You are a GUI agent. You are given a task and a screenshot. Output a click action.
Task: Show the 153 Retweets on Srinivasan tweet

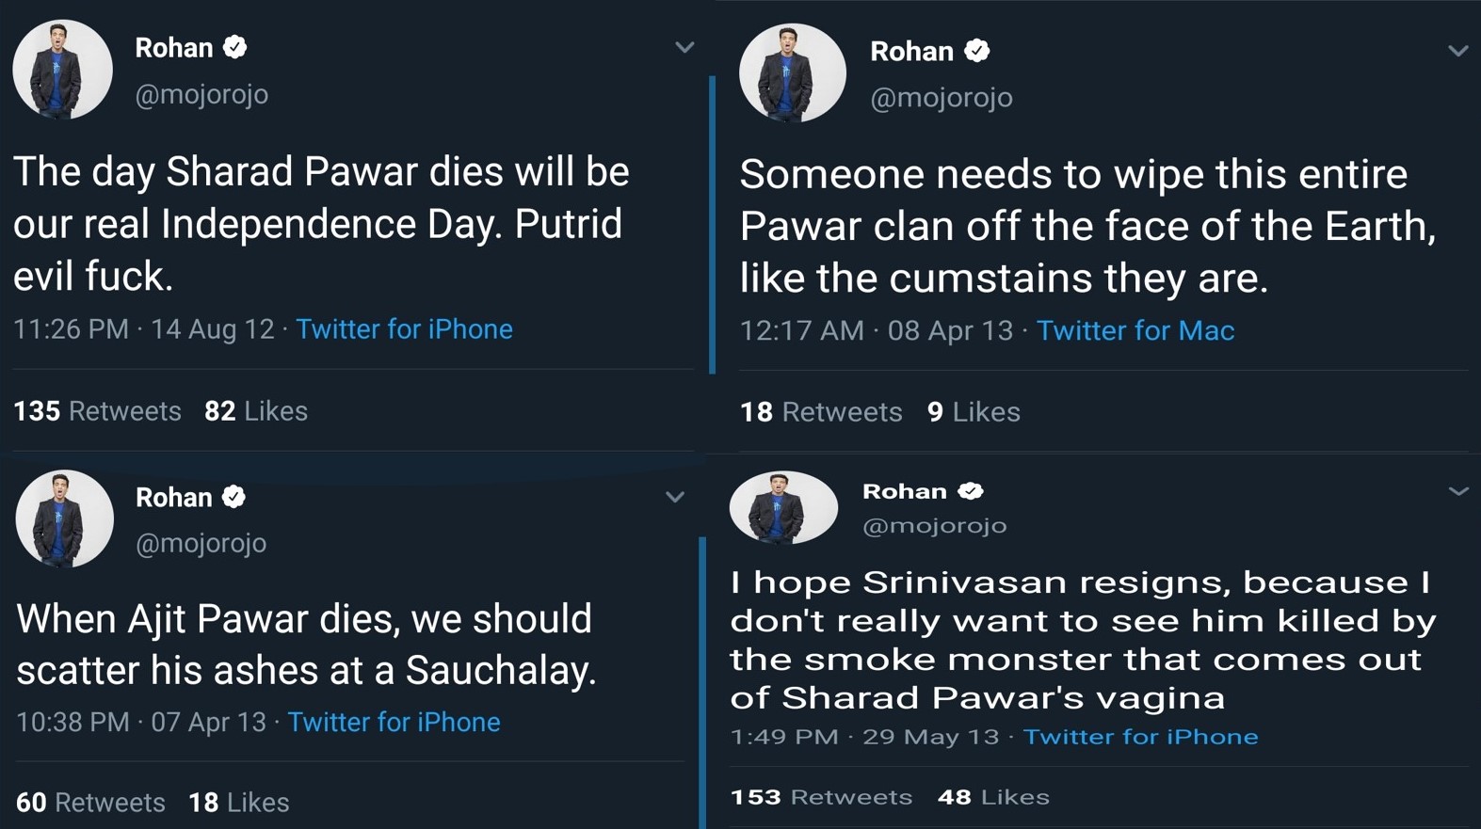click(821, 797)
